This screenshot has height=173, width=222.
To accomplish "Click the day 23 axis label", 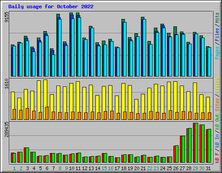I will [156, 168].
